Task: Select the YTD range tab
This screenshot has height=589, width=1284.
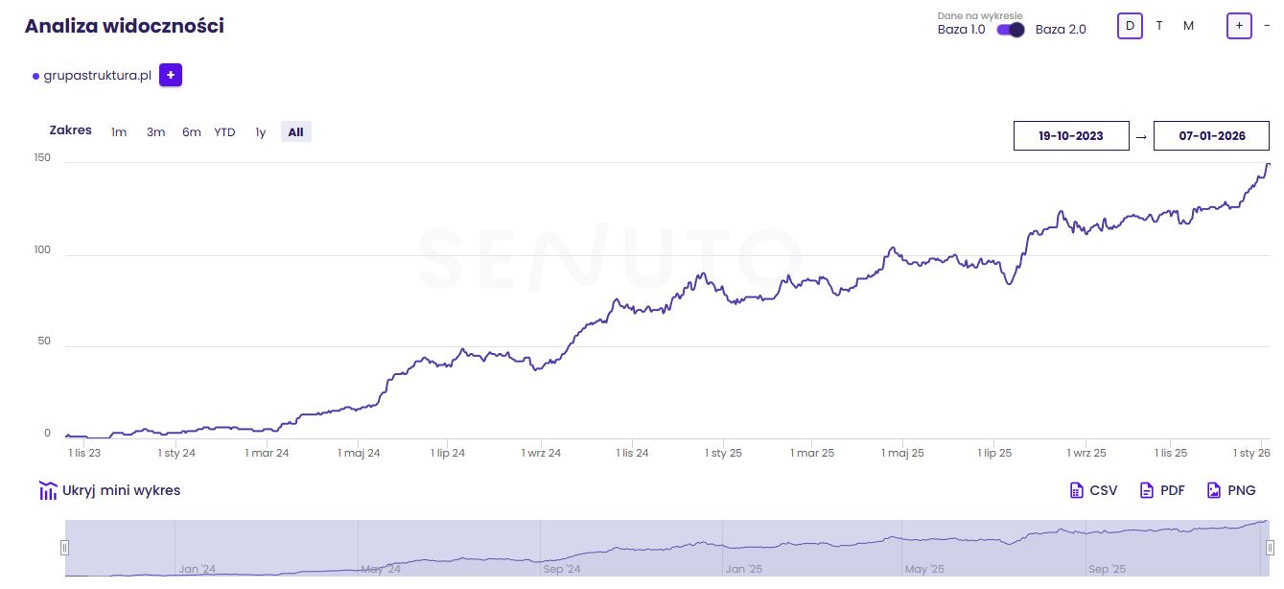Action: 224,132
